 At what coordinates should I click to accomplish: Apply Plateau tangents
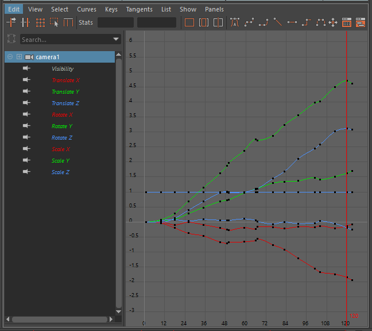click(x=321, y=22)
